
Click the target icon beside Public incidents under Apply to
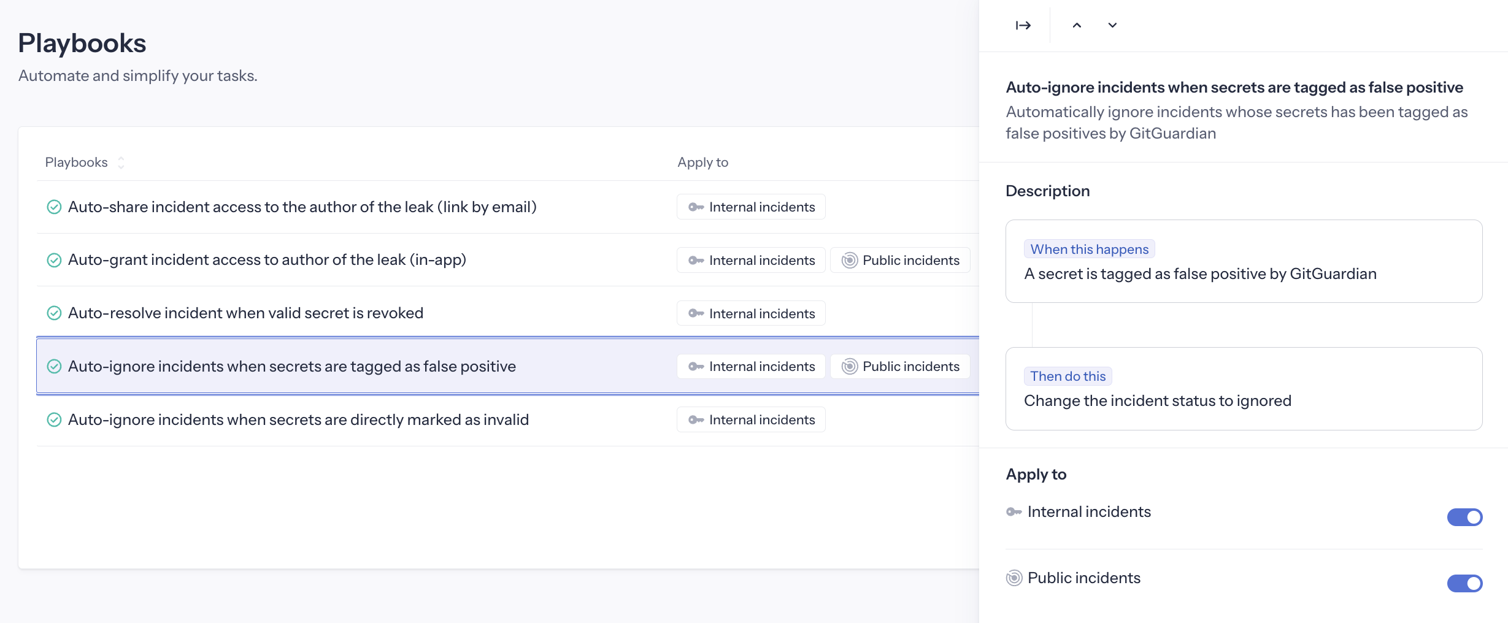point(1013,578)
